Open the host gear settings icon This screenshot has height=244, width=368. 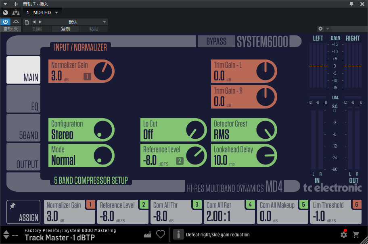coord(320,29)
